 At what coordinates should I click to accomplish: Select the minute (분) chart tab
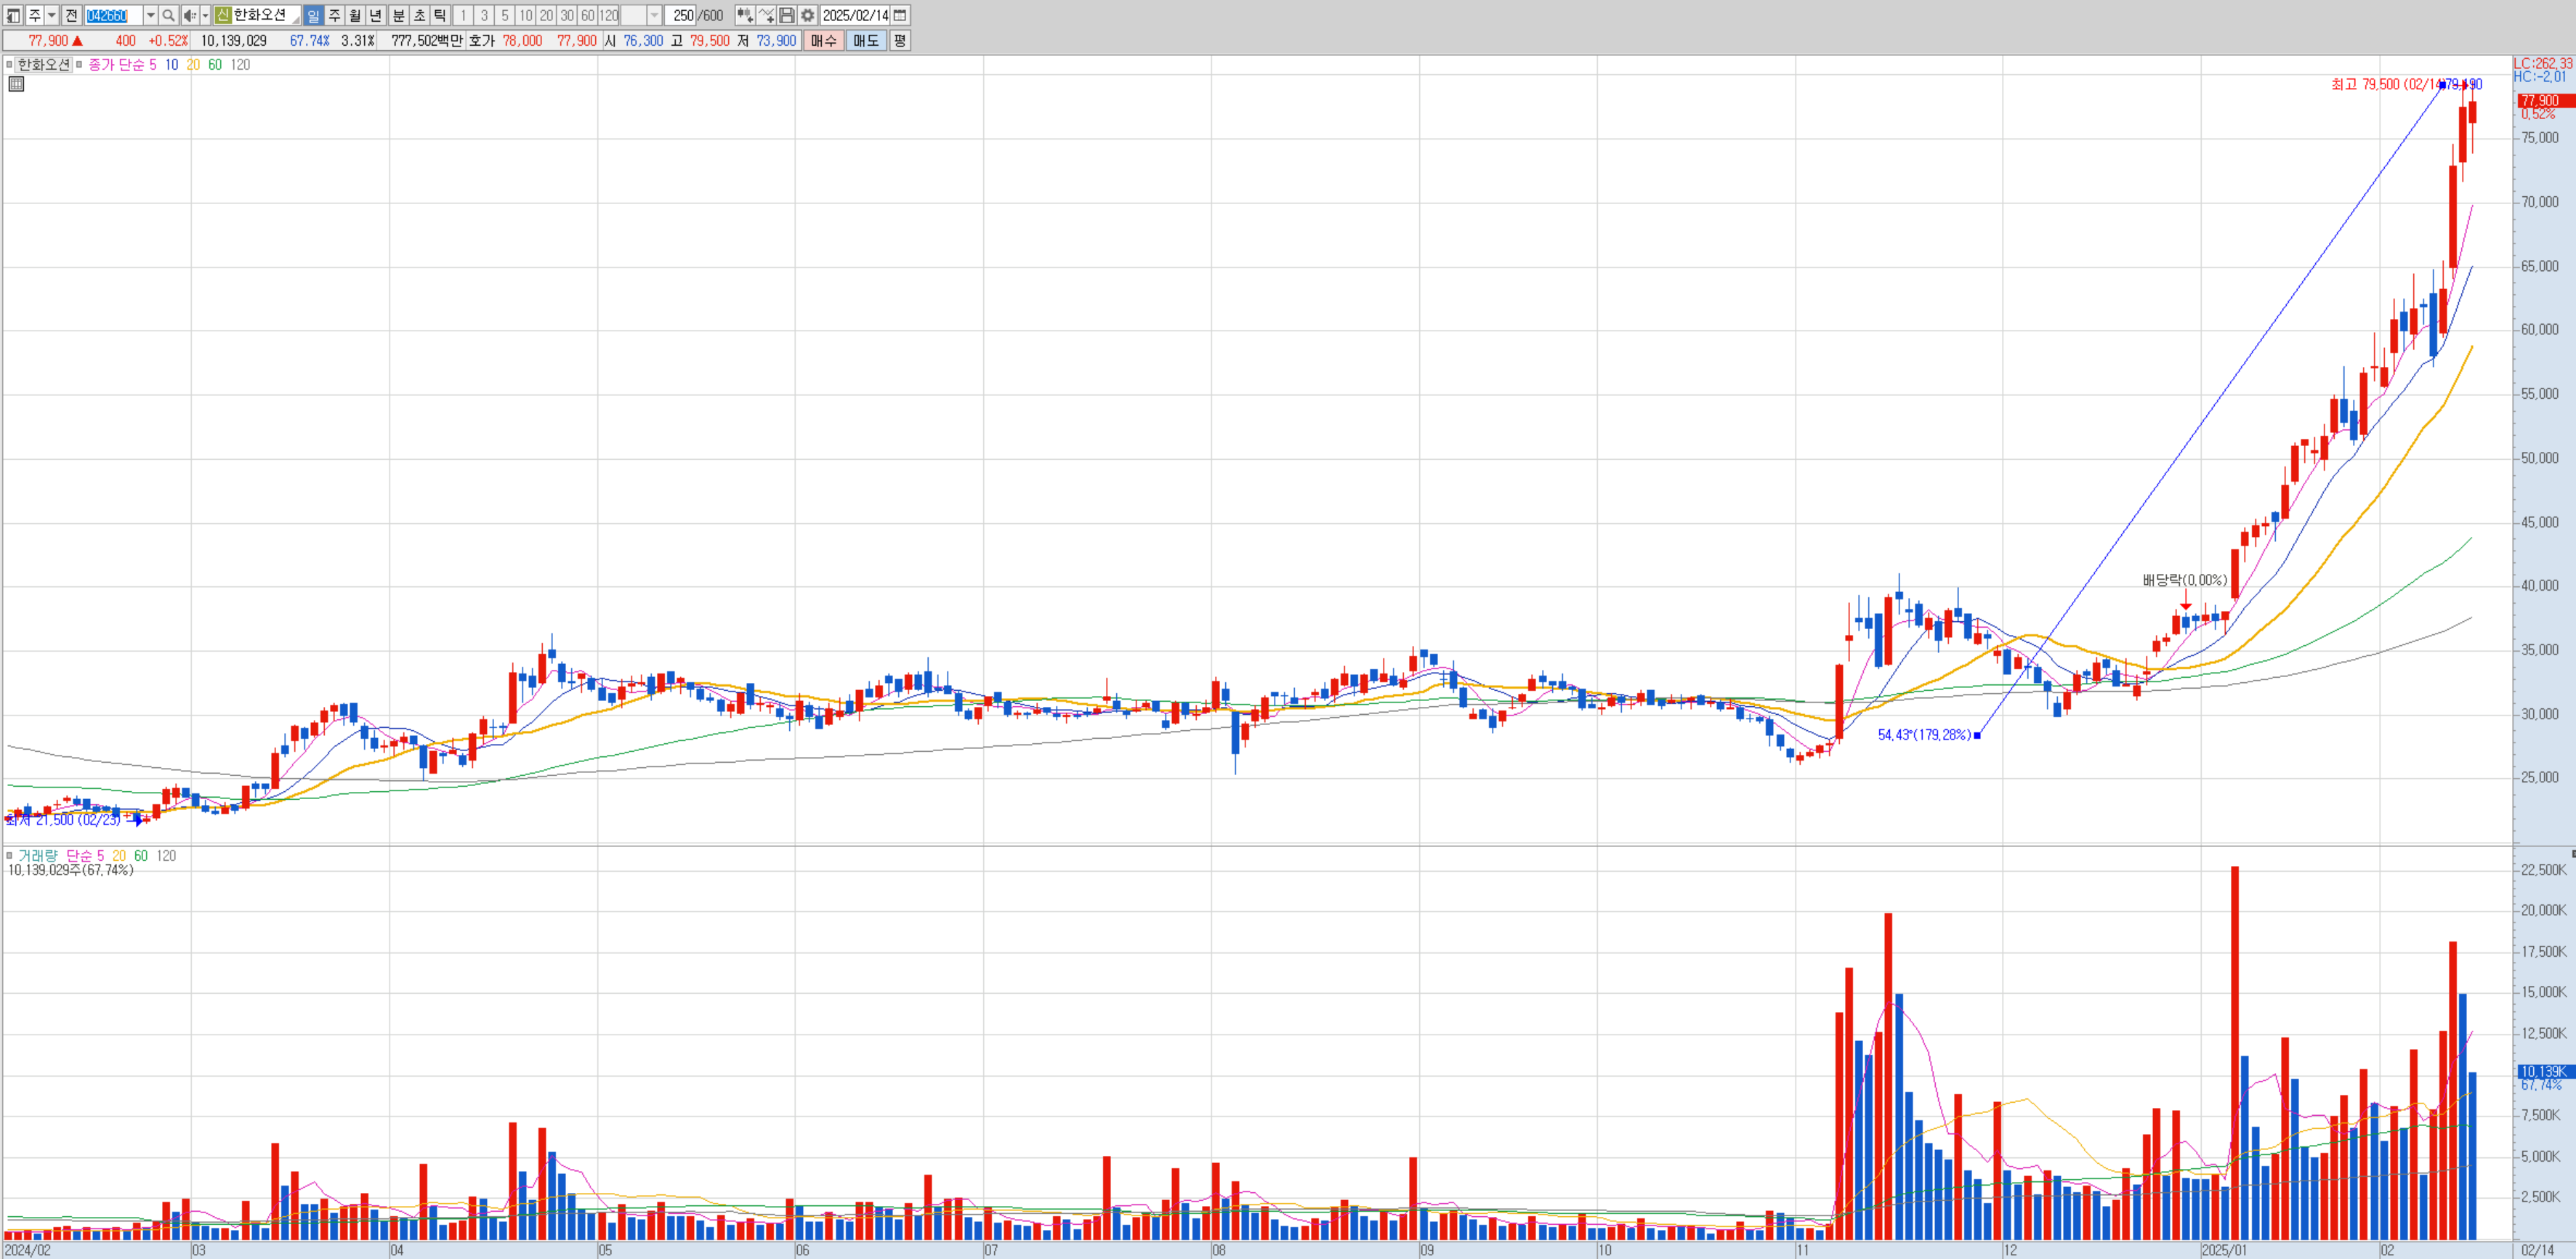click(x=398, y=15)
